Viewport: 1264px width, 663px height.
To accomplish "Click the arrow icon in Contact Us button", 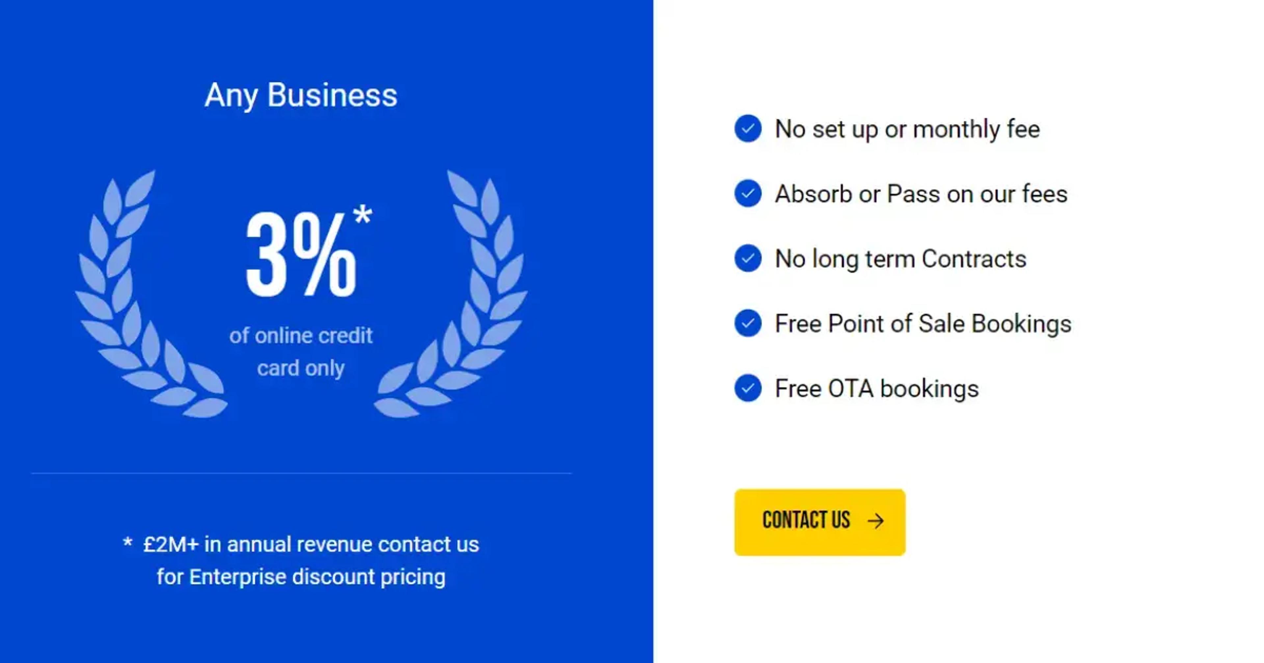I will click(x=876, y=521).
